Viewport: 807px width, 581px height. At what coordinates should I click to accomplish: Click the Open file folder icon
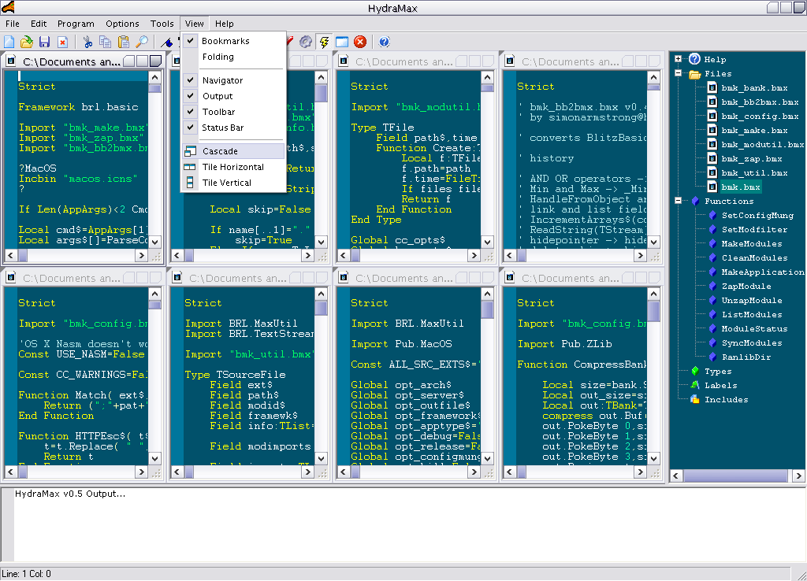pyautogui.click(x=27, y=42)
